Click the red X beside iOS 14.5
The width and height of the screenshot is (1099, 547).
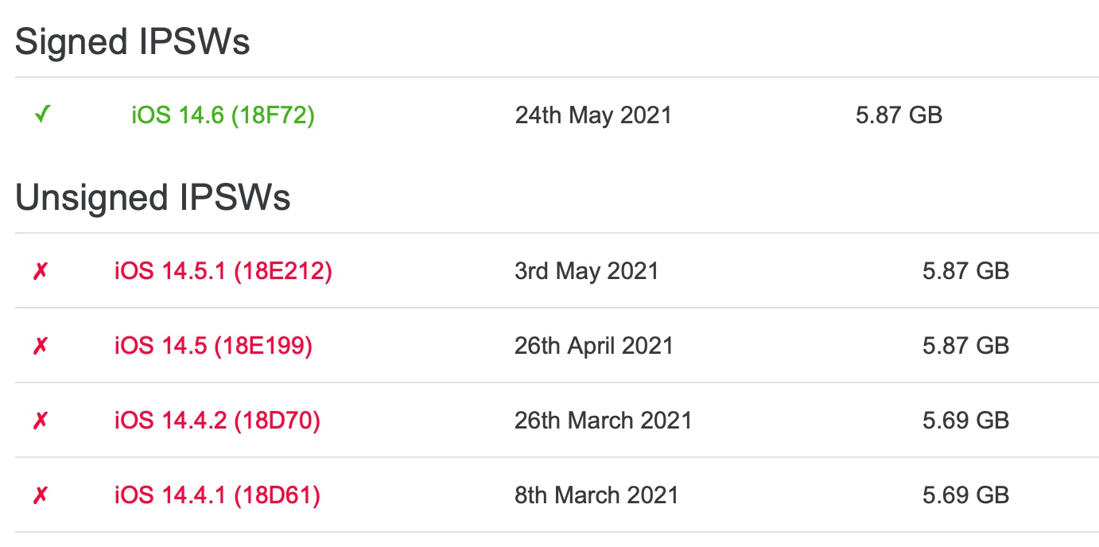tap(41, 346)
